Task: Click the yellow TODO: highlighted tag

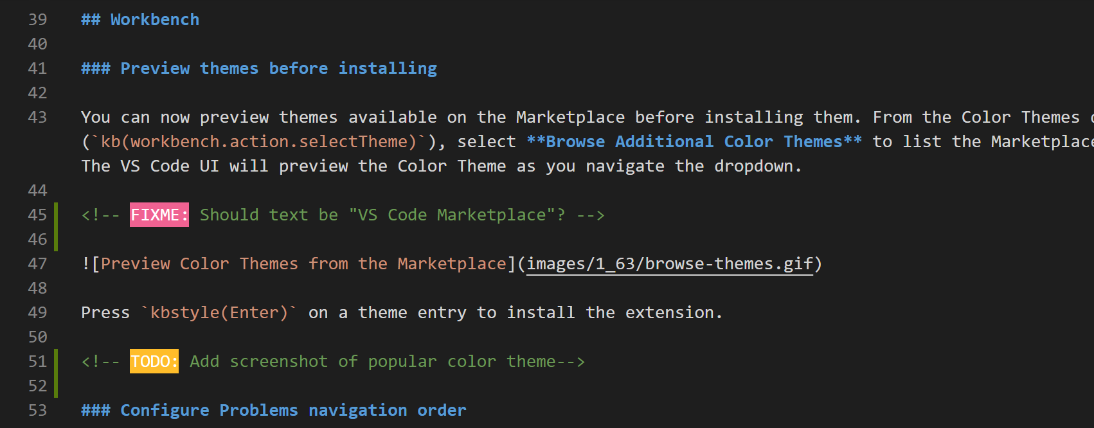Action: 154,362
